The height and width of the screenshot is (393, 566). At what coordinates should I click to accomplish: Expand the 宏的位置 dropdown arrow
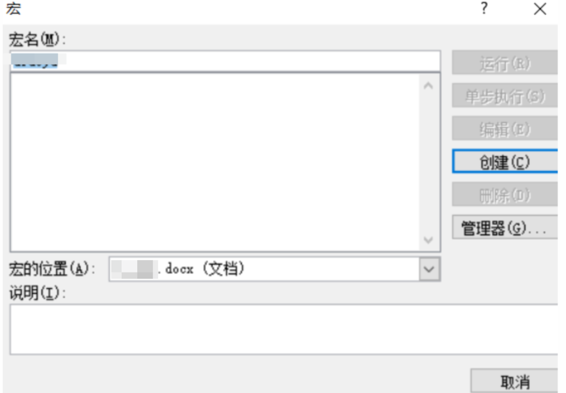[429, 269]
